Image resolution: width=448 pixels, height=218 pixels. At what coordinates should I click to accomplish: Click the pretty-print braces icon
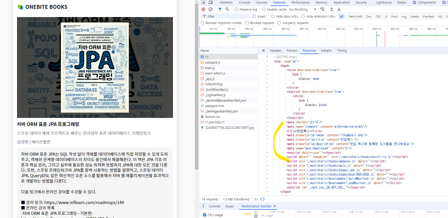[x=262, y=199]
